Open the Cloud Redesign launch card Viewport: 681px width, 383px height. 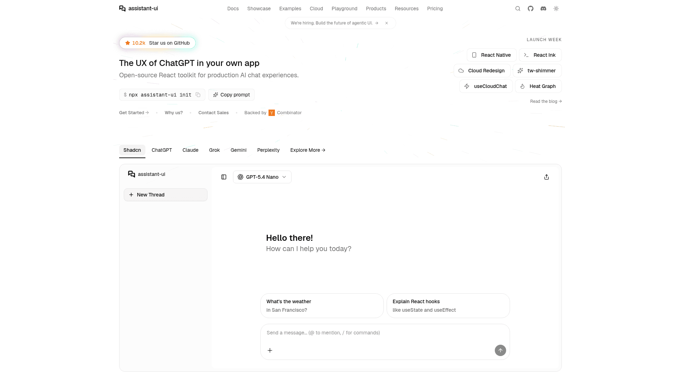click(x=482, y=71)
